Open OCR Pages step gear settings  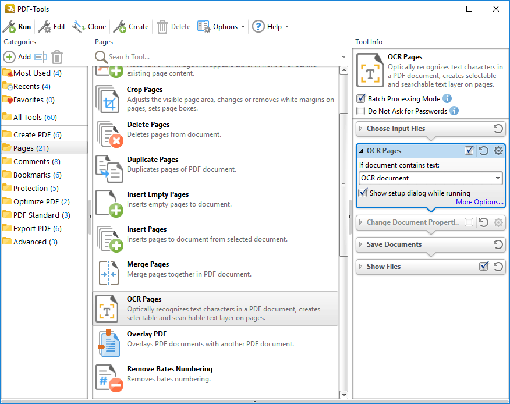[x=498, y=151]
